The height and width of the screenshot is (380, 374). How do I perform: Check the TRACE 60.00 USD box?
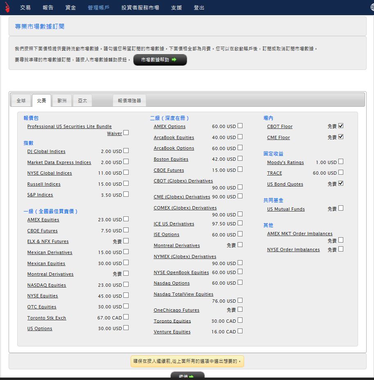click(x=341, y=172)
